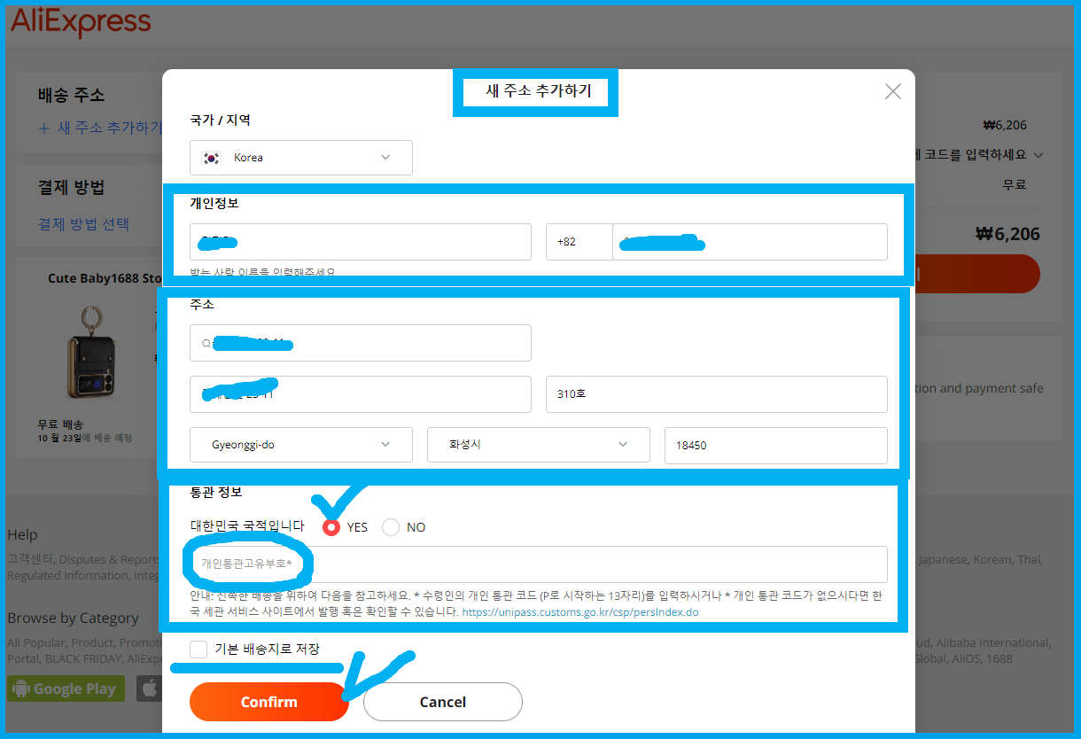This screenshot has width=1081, height=739.
Task: Enable the 기본 배송지로 저장 checkbox
Action: point(198,650)
